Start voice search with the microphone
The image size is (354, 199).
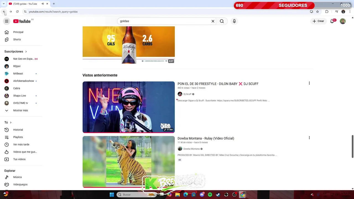[234, 21]
